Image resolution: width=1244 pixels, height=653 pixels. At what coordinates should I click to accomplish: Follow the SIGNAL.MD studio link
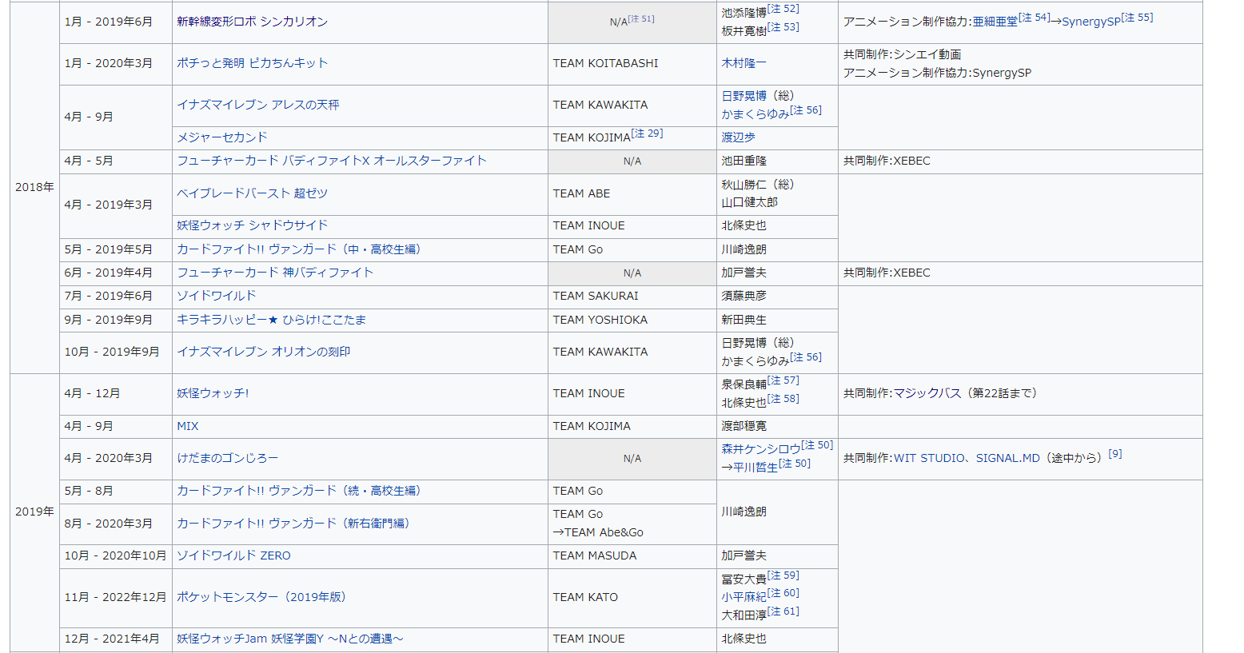click(1007, 458)
